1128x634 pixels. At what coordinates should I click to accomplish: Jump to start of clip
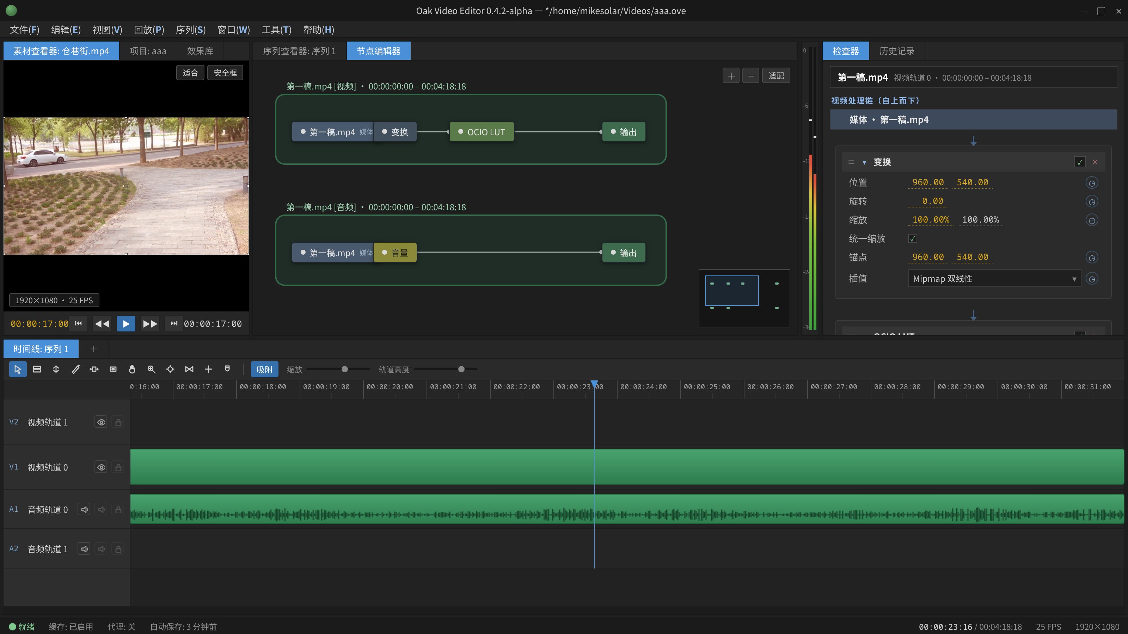pyautogui.click(x=78, y=324)
